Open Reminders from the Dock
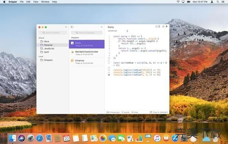 pos(85,138)
